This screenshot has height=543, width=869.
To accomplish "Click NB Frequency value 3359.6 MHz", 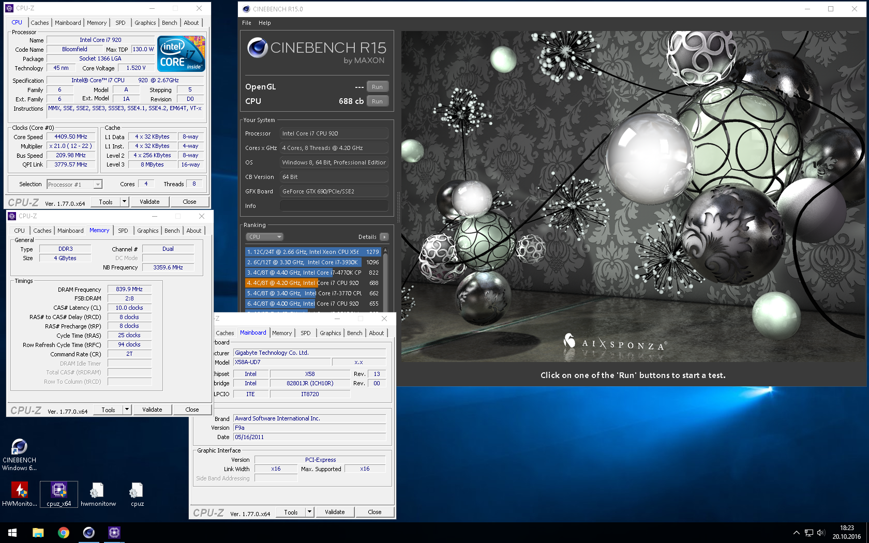I will pyautogui.click(x=168, y=267).
